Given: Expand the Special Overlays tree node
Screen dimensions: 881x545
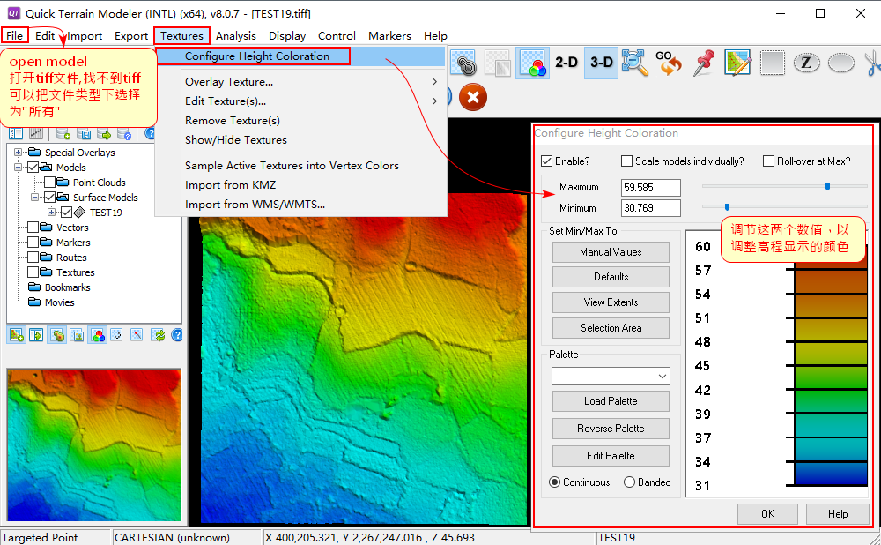Looking at the screenshot, I should coord(18,153).
